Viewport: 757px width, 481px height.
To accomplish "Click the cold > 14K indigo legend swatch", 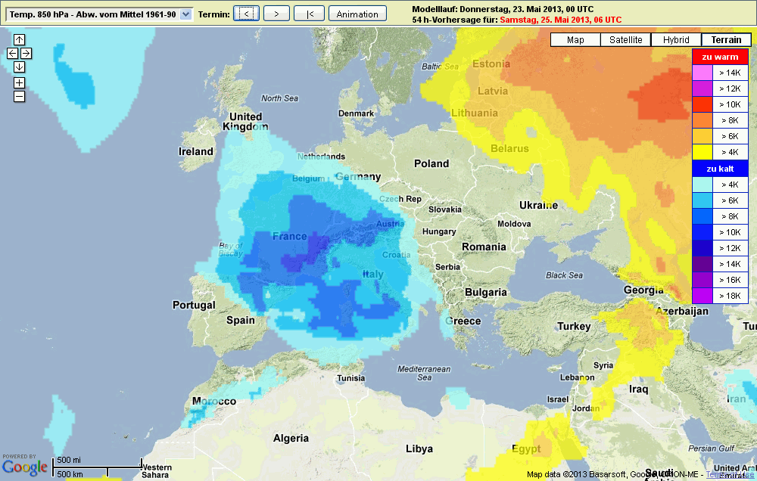I will (702, 264).
